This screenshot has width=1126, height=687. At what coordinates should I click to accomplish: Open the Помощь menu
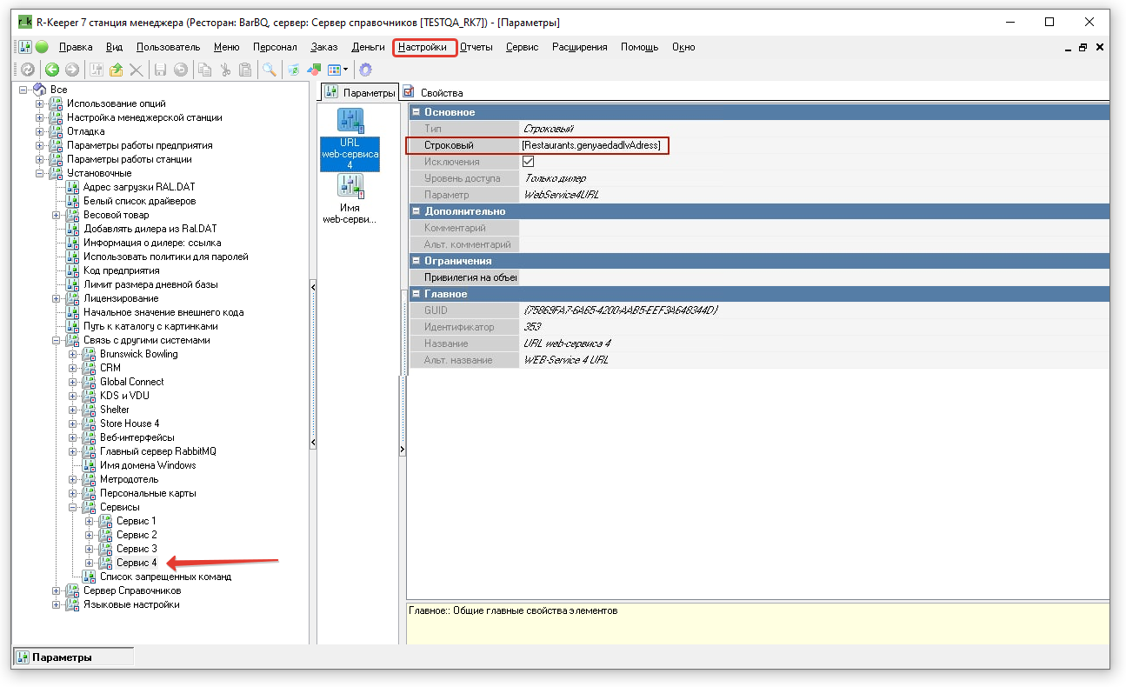[639, 47]
